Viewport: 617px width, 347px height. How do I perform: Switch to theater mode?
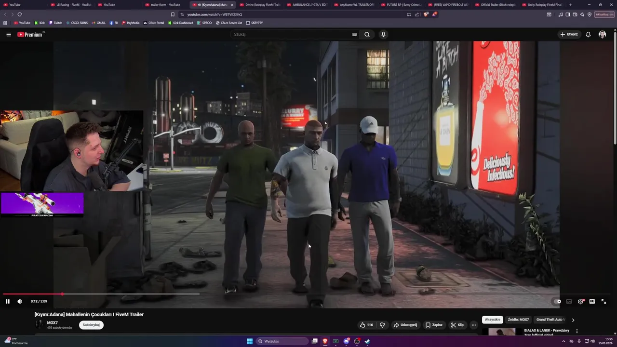point(592,301)
